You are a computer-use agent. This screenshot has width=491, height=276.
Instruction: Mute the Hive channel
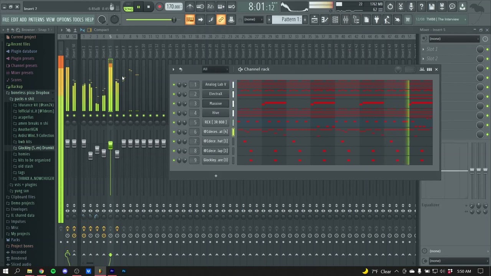[174, 113]
